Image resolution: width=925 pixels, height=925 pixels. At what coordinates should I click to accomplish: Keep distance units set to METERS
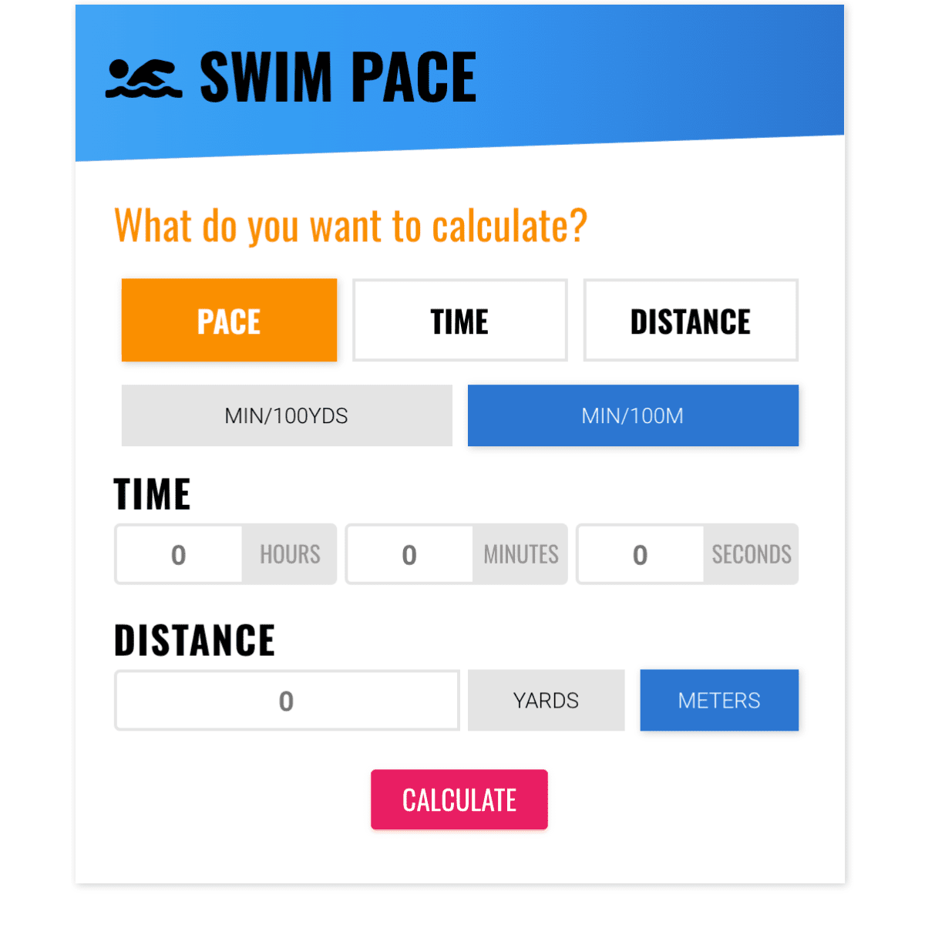(x=719, y=700)
